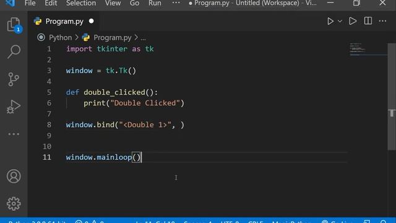Click 'tk.Tk()' on line 3
The image size is (396, 223).
point(121,71)
